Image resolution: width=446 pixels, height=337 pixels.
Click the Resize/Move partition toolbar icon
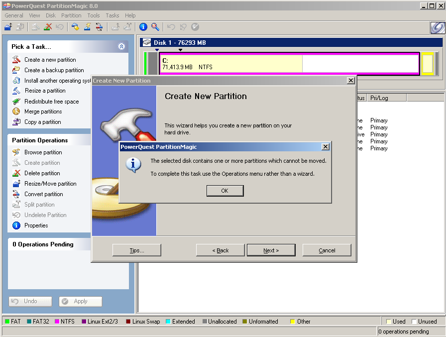pos(8,27)
